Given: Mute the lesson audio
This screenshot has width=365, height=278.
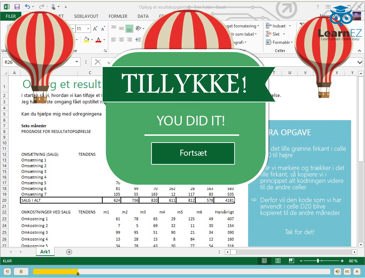Looking at the screenshot, I should pos(337,272).
